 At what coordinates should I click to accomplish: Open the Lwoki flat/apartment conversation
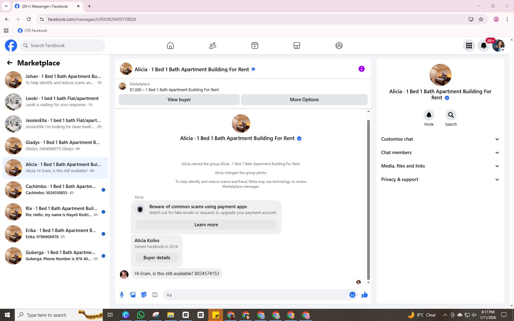(55, 102)
